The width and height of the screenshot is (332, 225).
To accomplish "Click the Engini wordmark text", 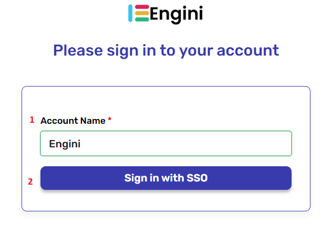I will coord(176,14).
